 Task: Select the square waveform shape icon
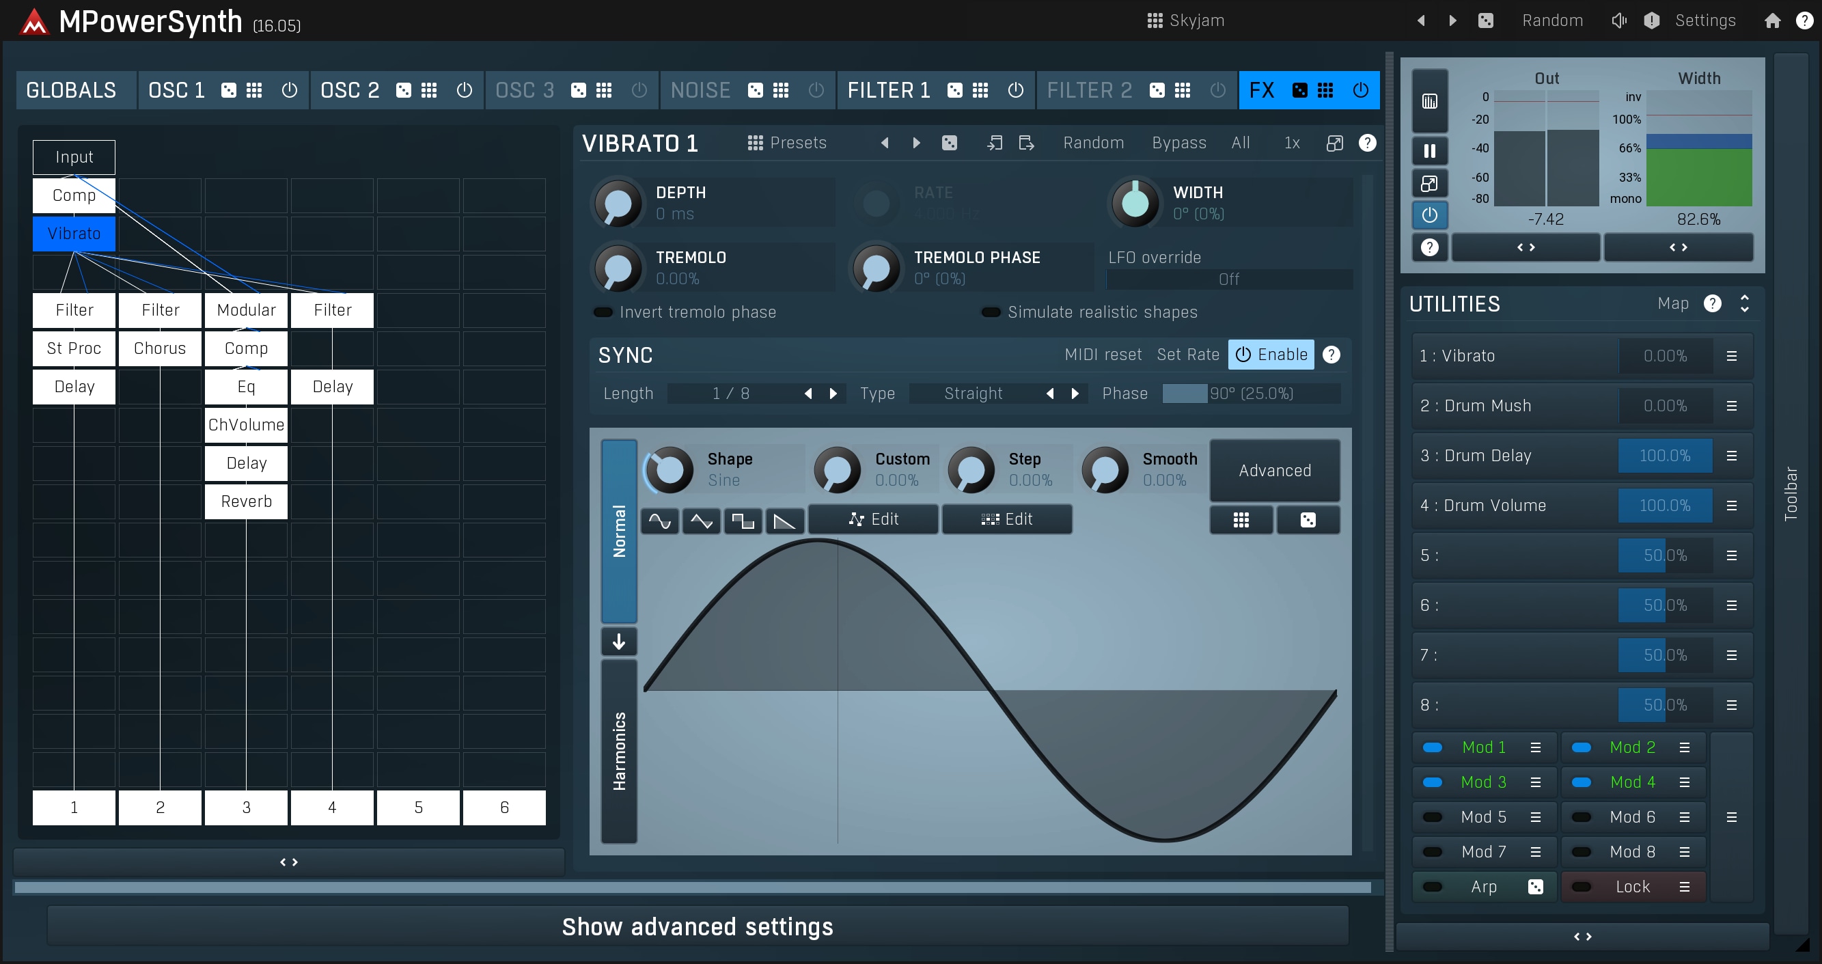point(743,521)
